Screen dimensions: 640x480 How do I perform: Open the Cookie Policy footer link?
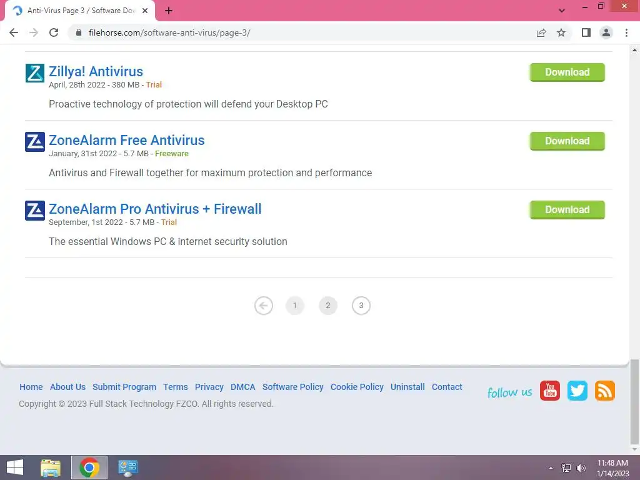click(x=357, y=387)
